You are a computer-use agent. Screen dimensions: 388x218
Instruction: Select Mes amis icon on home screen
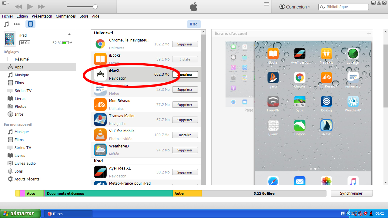click(326, 54)
